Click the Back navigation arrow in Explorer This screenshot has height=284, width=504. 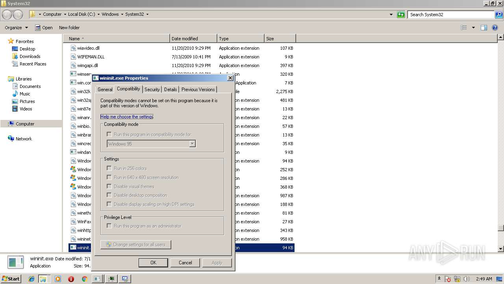tap(7, 15)
